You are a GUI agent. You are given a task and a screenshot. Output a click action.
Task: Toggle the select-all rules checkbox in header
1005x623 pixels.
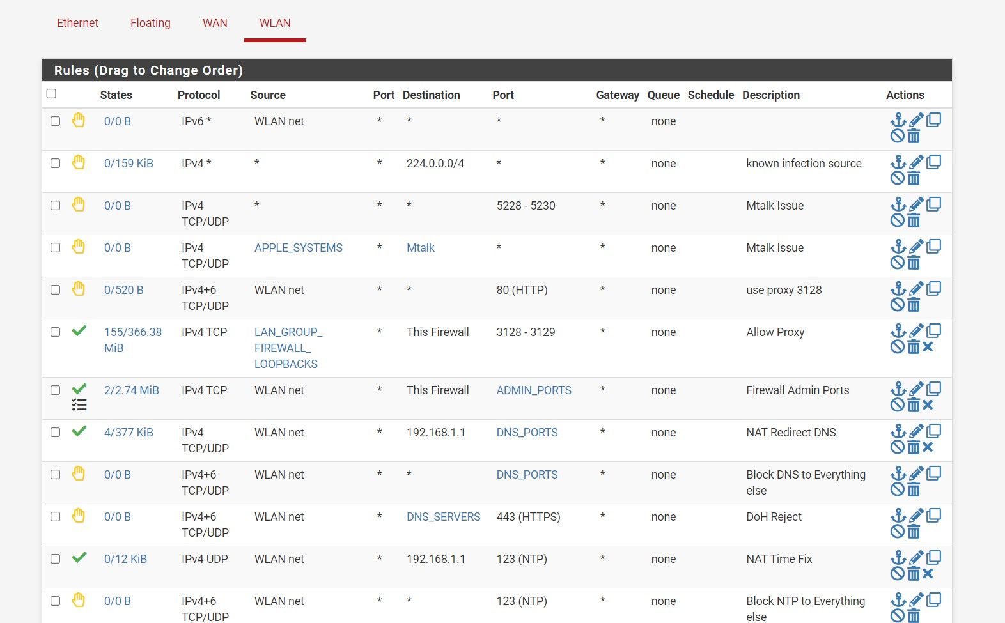pos(52,94)
